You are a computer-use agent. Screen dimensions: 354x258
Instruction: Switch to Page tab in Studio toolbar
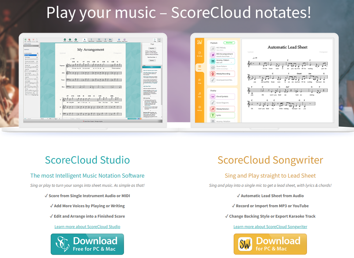155,40
